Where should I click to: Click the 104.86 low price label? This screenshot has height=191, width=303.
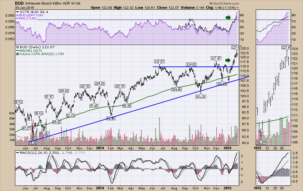pos(177,90)
